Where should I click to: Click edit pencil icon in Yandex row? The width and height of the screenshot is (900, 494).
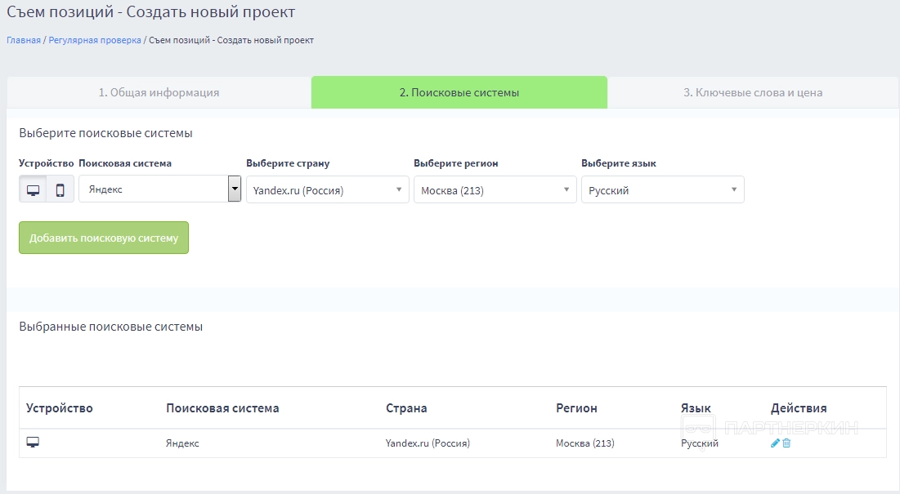point(775,443)
